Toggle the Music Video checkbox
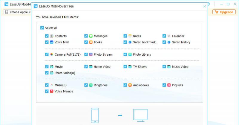Viewport: 239px width, 125px height. (x=164, y=67)
